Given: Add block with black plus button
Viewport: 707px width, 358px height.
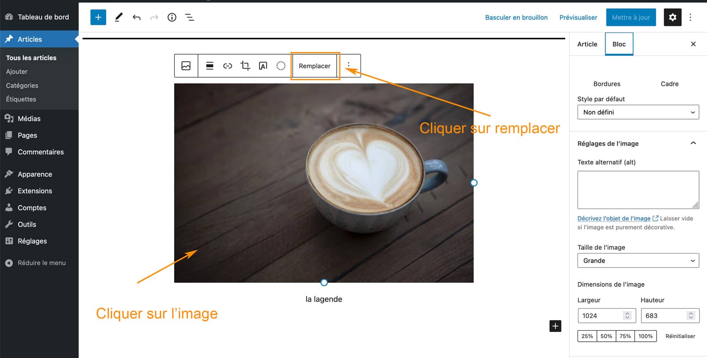Looking at the screenshot, I should click(555, 326).
